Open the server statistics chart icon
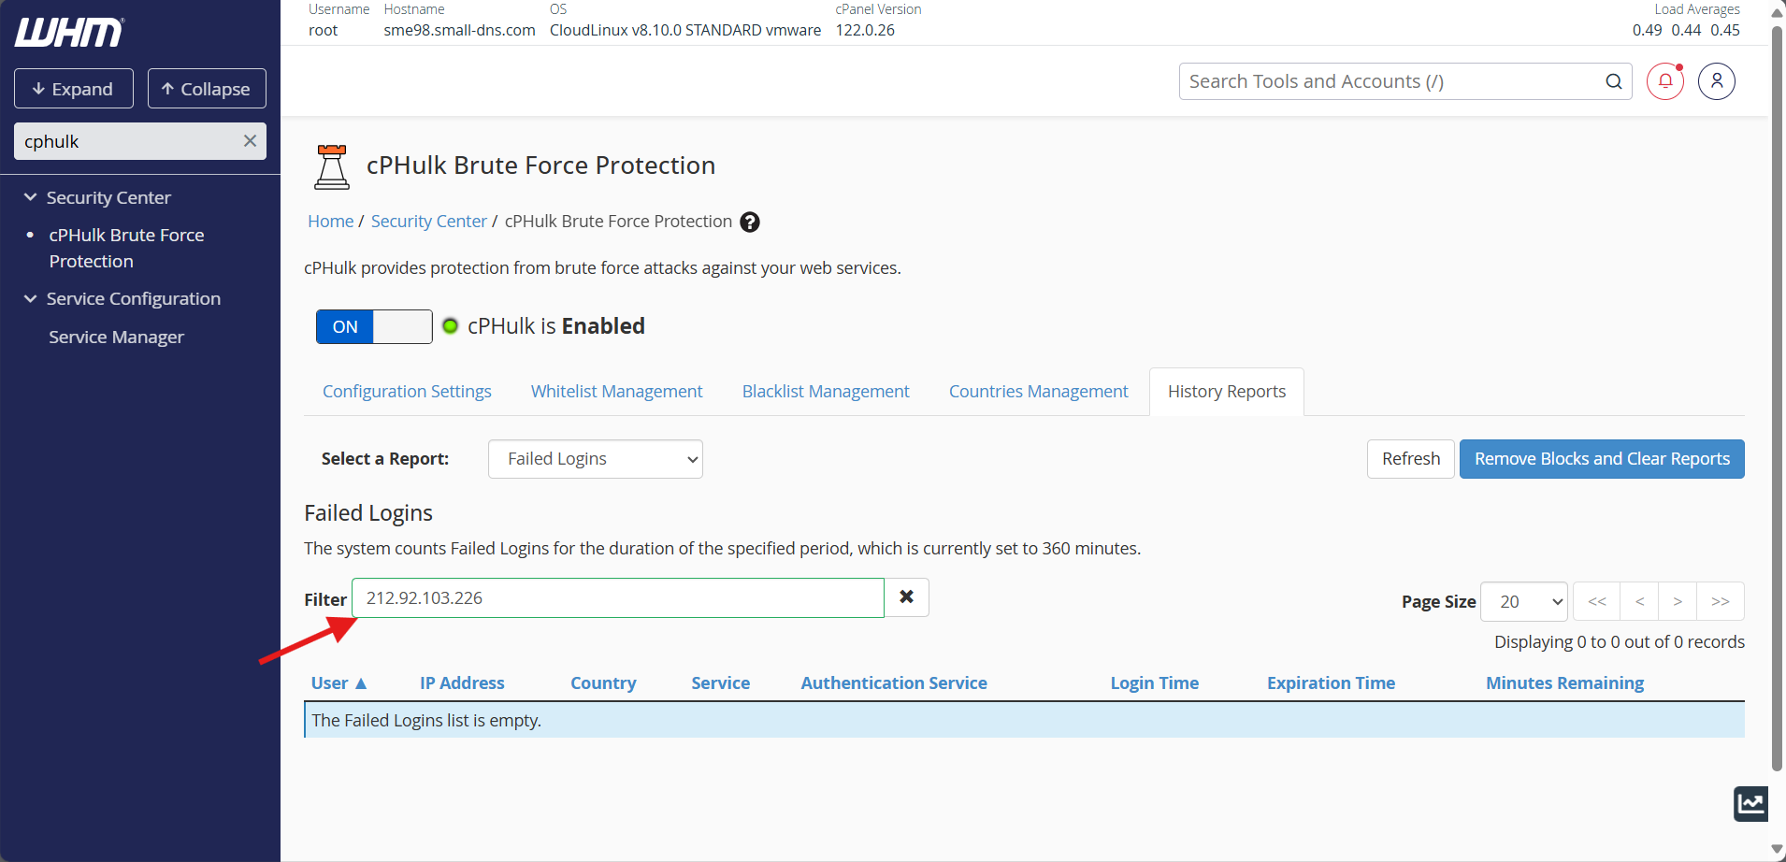The width and height of the screenshot is (1786, 862). [x=1750, y=804]
